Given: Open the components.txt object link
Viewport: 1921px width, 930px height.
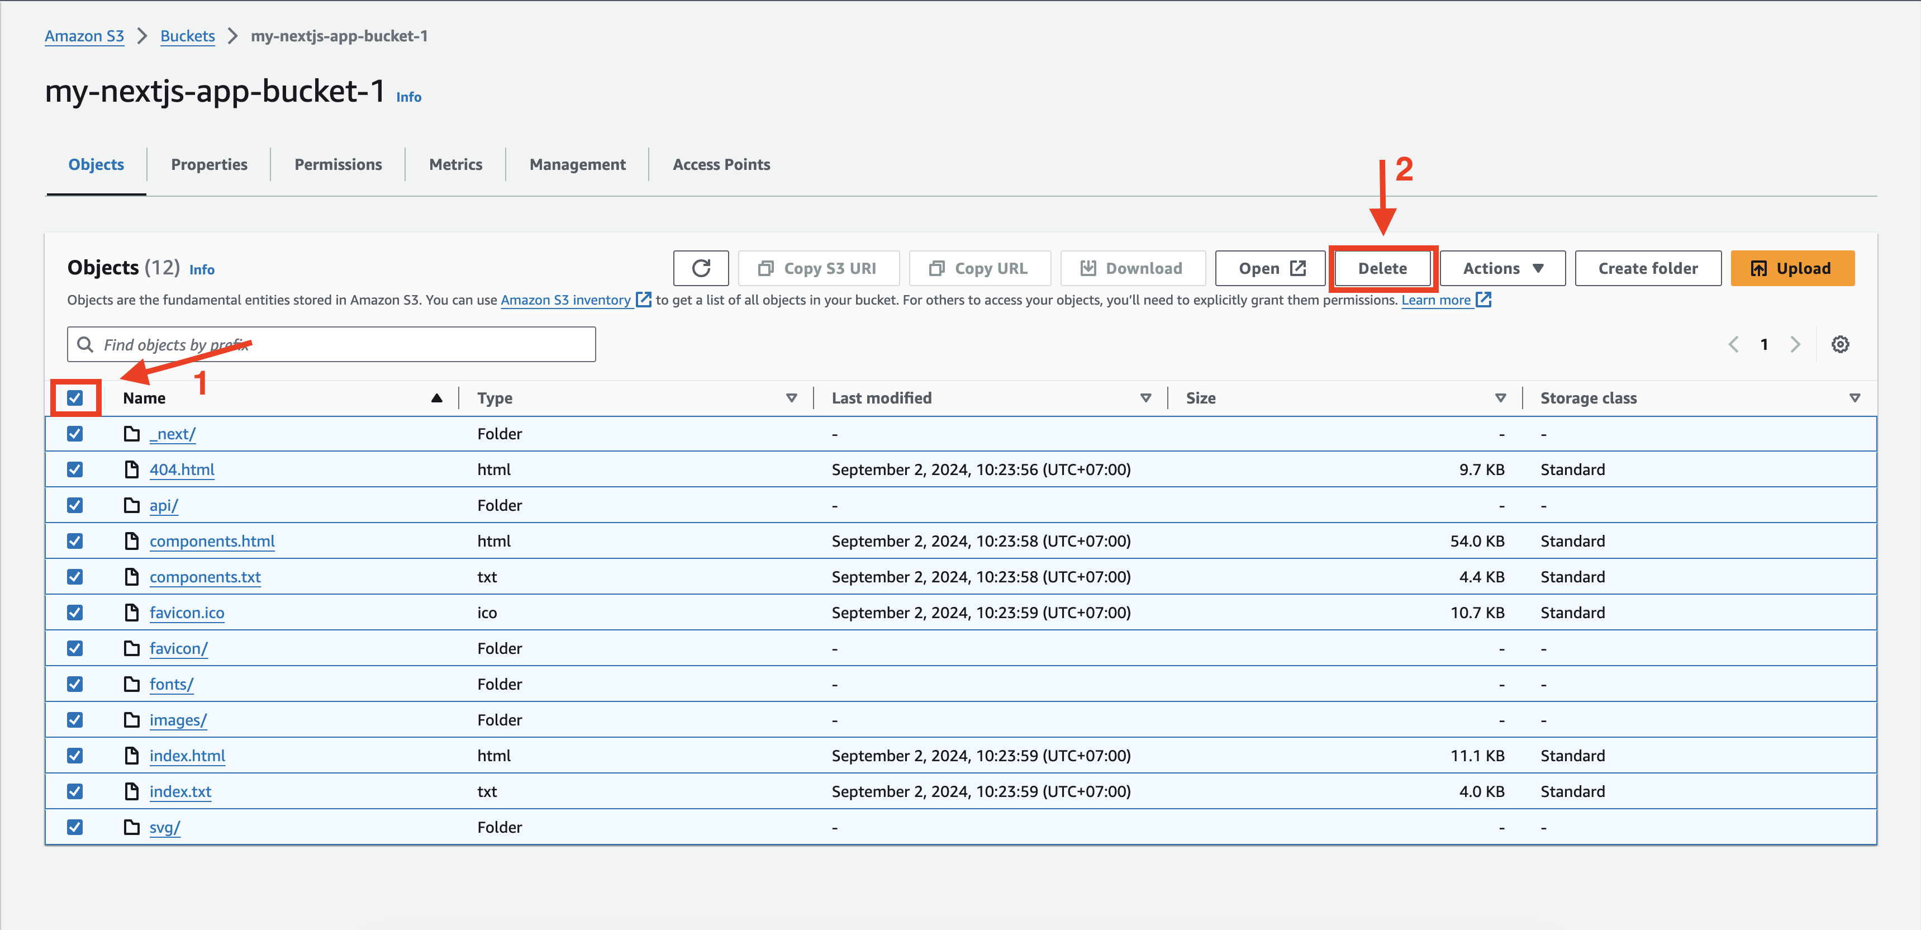Looking at the screenshot, I should click(x=205, y=577).
